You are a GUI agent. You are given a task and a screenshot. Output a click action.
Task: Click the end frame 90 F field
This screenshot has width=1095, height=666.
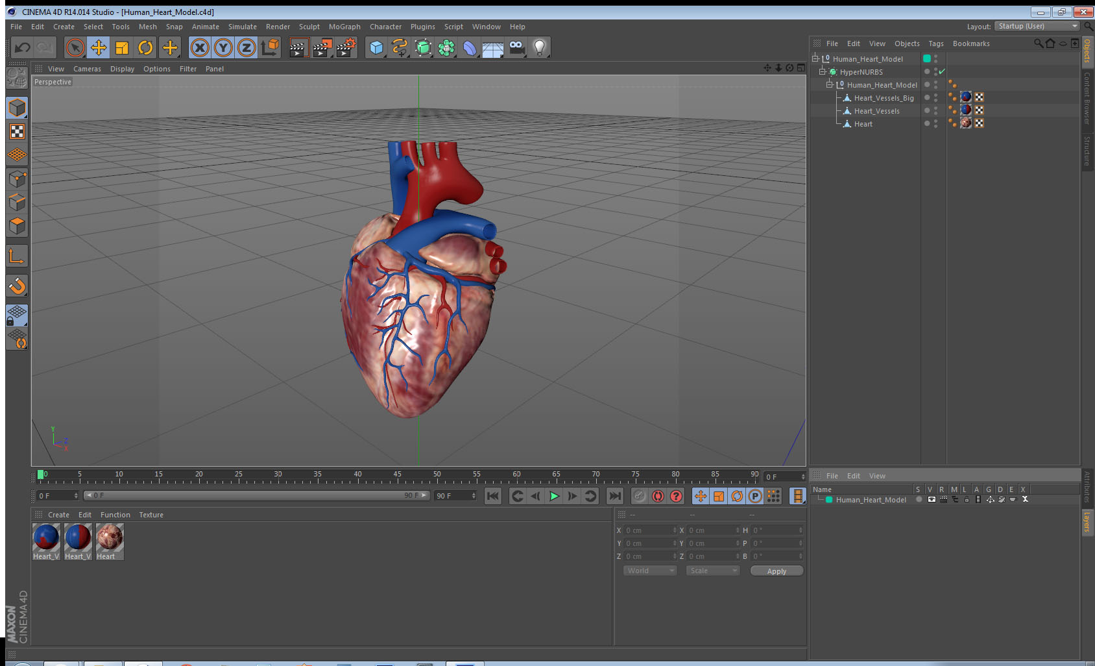(x=456, y=495)
